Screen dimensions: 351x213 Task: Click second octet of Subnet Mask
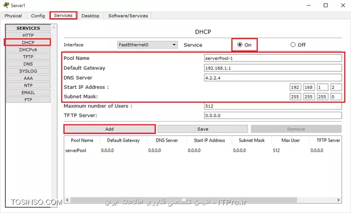(309, 97)
